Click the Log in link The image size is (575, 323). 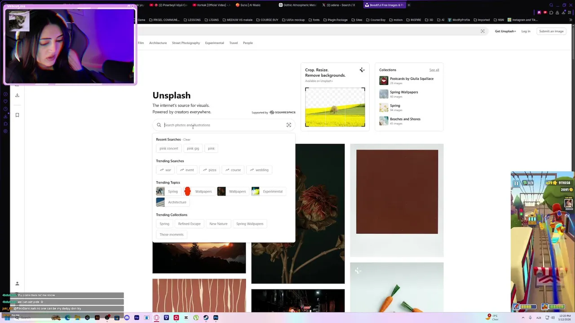click(526, 31)
